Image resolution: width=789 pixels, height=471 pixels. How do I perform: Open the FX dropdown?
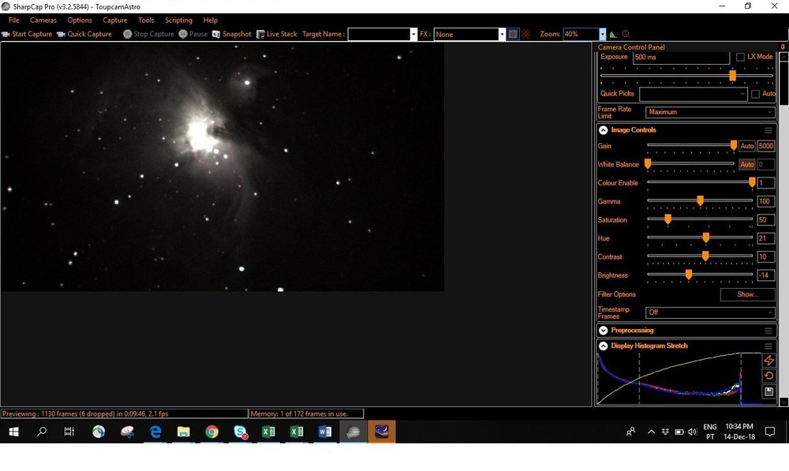coord(469,34)
